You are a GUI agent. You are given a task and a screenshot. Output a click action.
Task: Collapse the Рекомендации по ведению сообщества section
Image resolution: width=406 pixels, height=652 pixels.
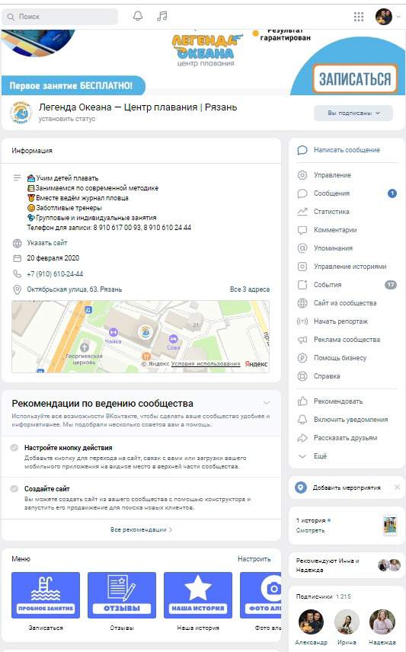[267, 403]
